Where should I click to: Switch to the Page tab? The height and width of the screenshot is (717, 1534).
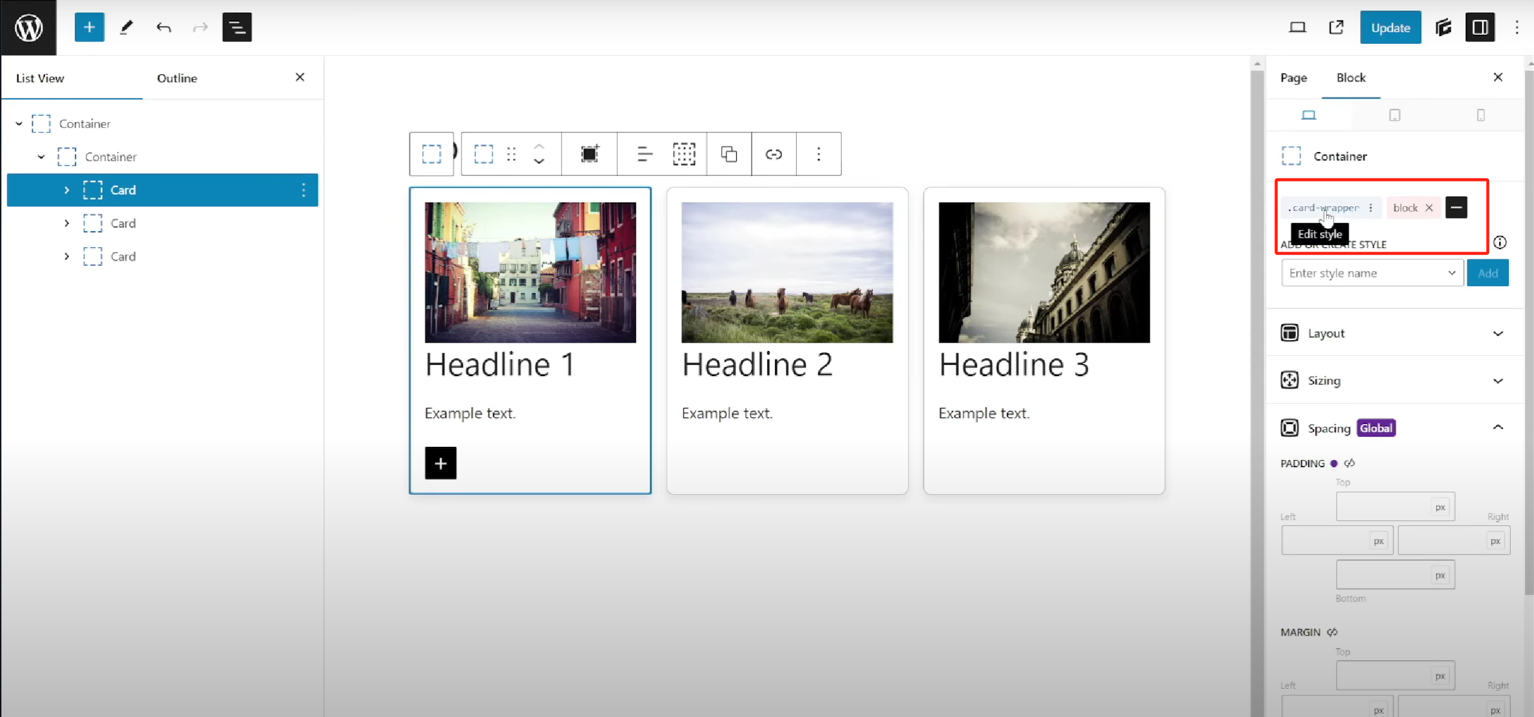[x=1293, y=78]
